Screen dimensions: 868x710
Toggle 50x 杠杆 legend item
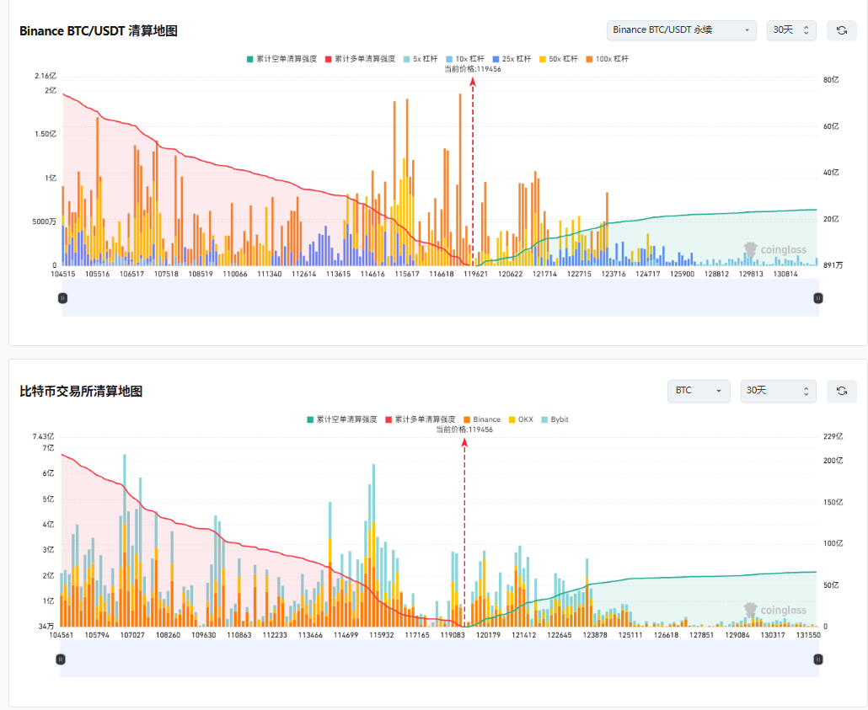coord(559,59)
